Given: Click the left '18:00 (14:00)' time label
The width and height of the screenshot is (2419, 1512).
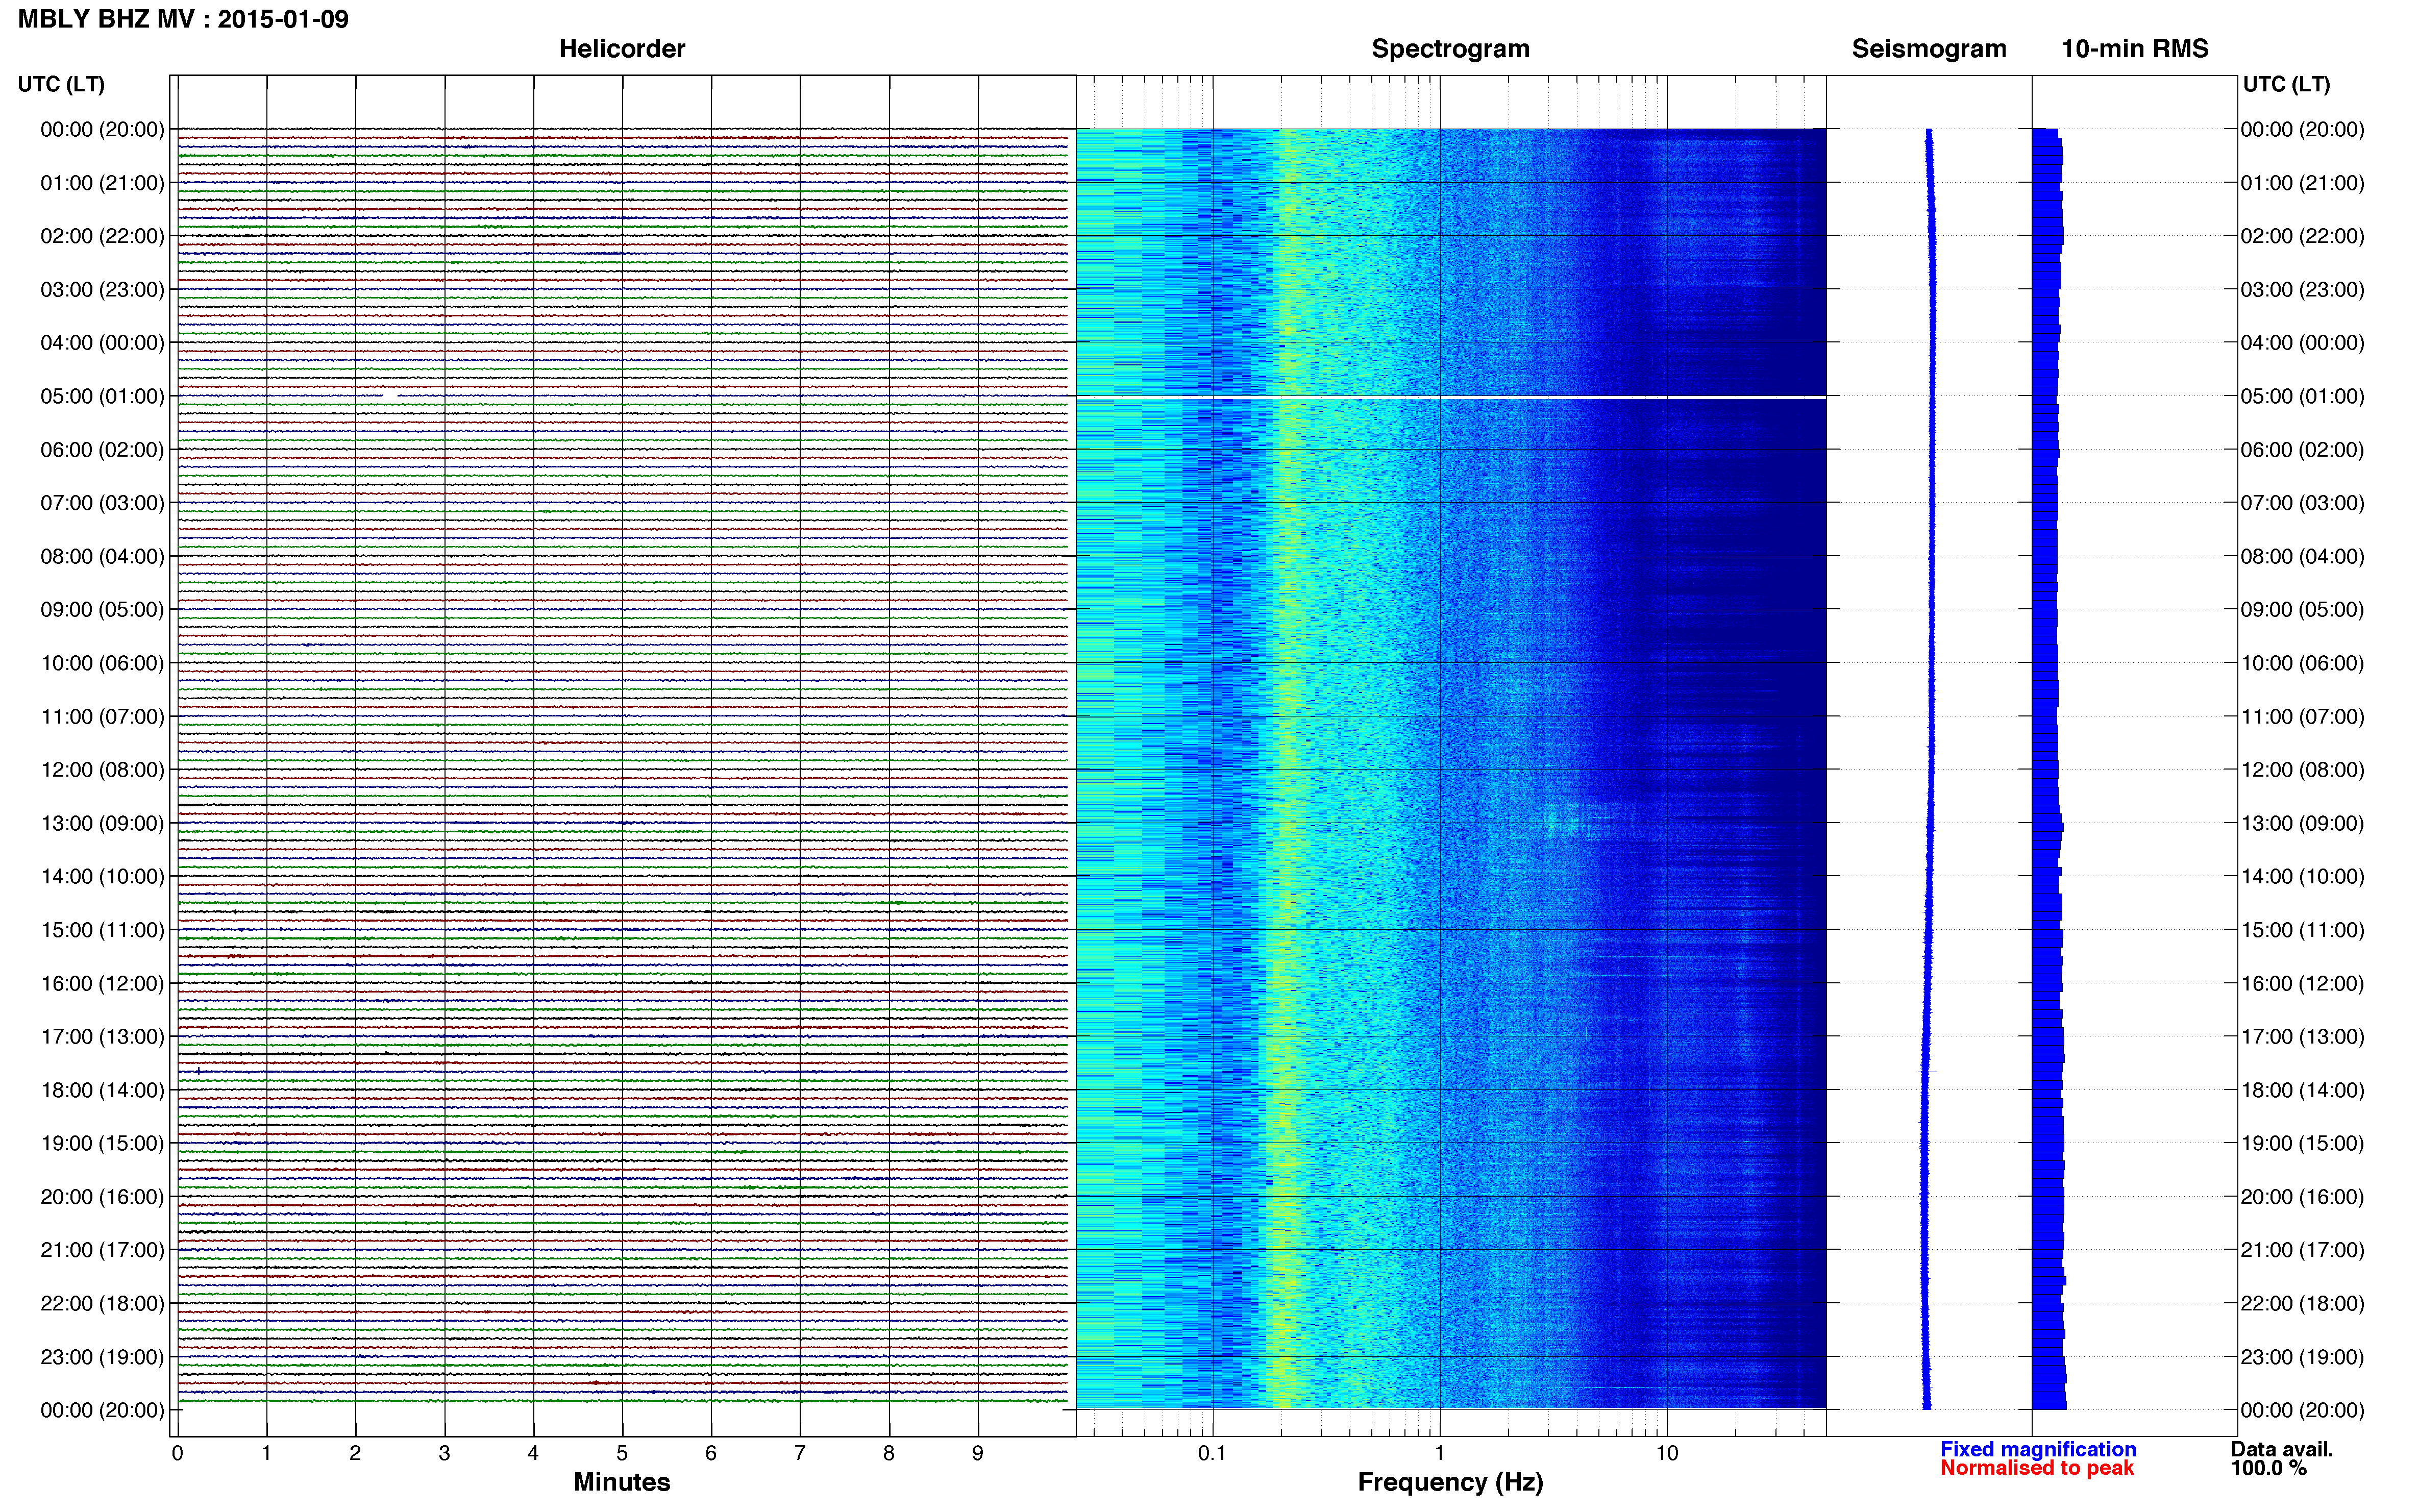Looking at the screenshot, I should (x=102, y=1090).
